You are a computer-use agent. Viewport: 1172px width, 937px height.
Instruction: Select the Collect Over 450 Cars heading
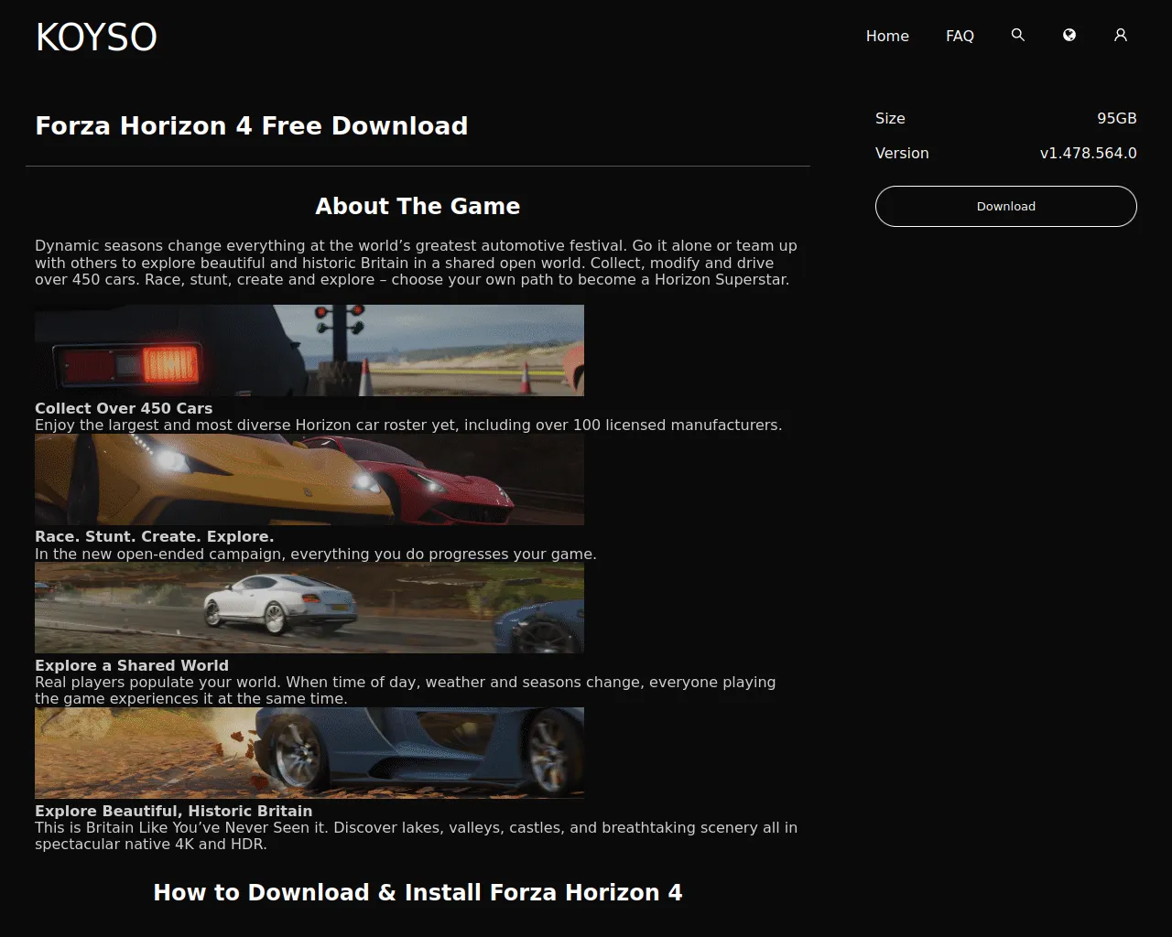124,408
